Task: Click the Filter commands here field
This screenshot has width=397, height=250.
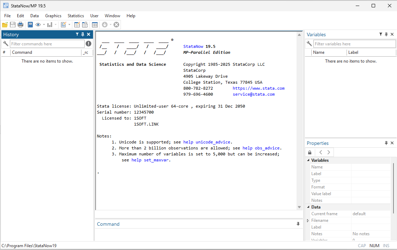Action: click(x=47, y=44)
